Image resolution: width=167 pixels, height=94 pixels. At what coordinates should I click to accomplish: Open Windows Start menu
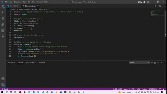pos(2,92)
